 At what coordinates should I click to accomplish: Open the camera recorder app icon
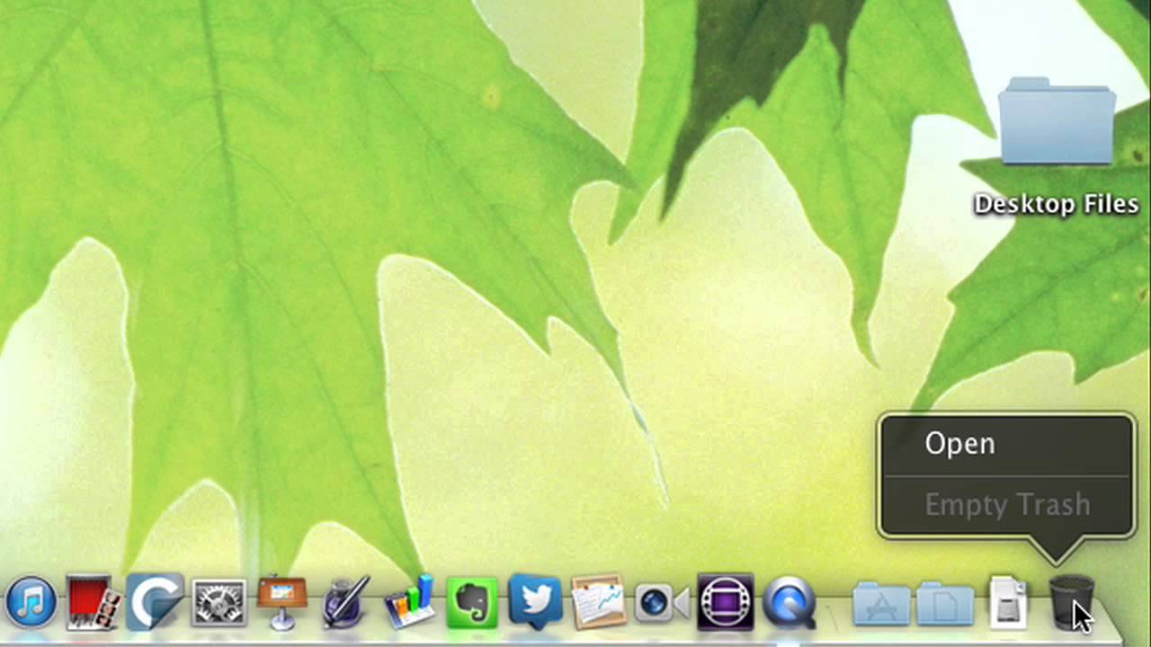coord(662,604)
